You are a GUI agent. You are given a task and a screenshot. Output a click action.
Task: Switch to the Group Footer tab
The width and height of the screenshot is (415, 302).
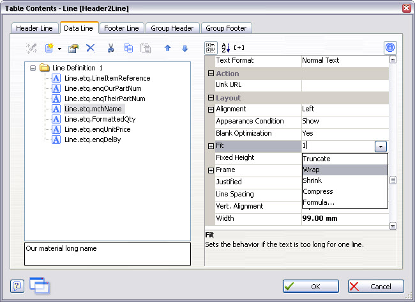[x=226, y=28]
